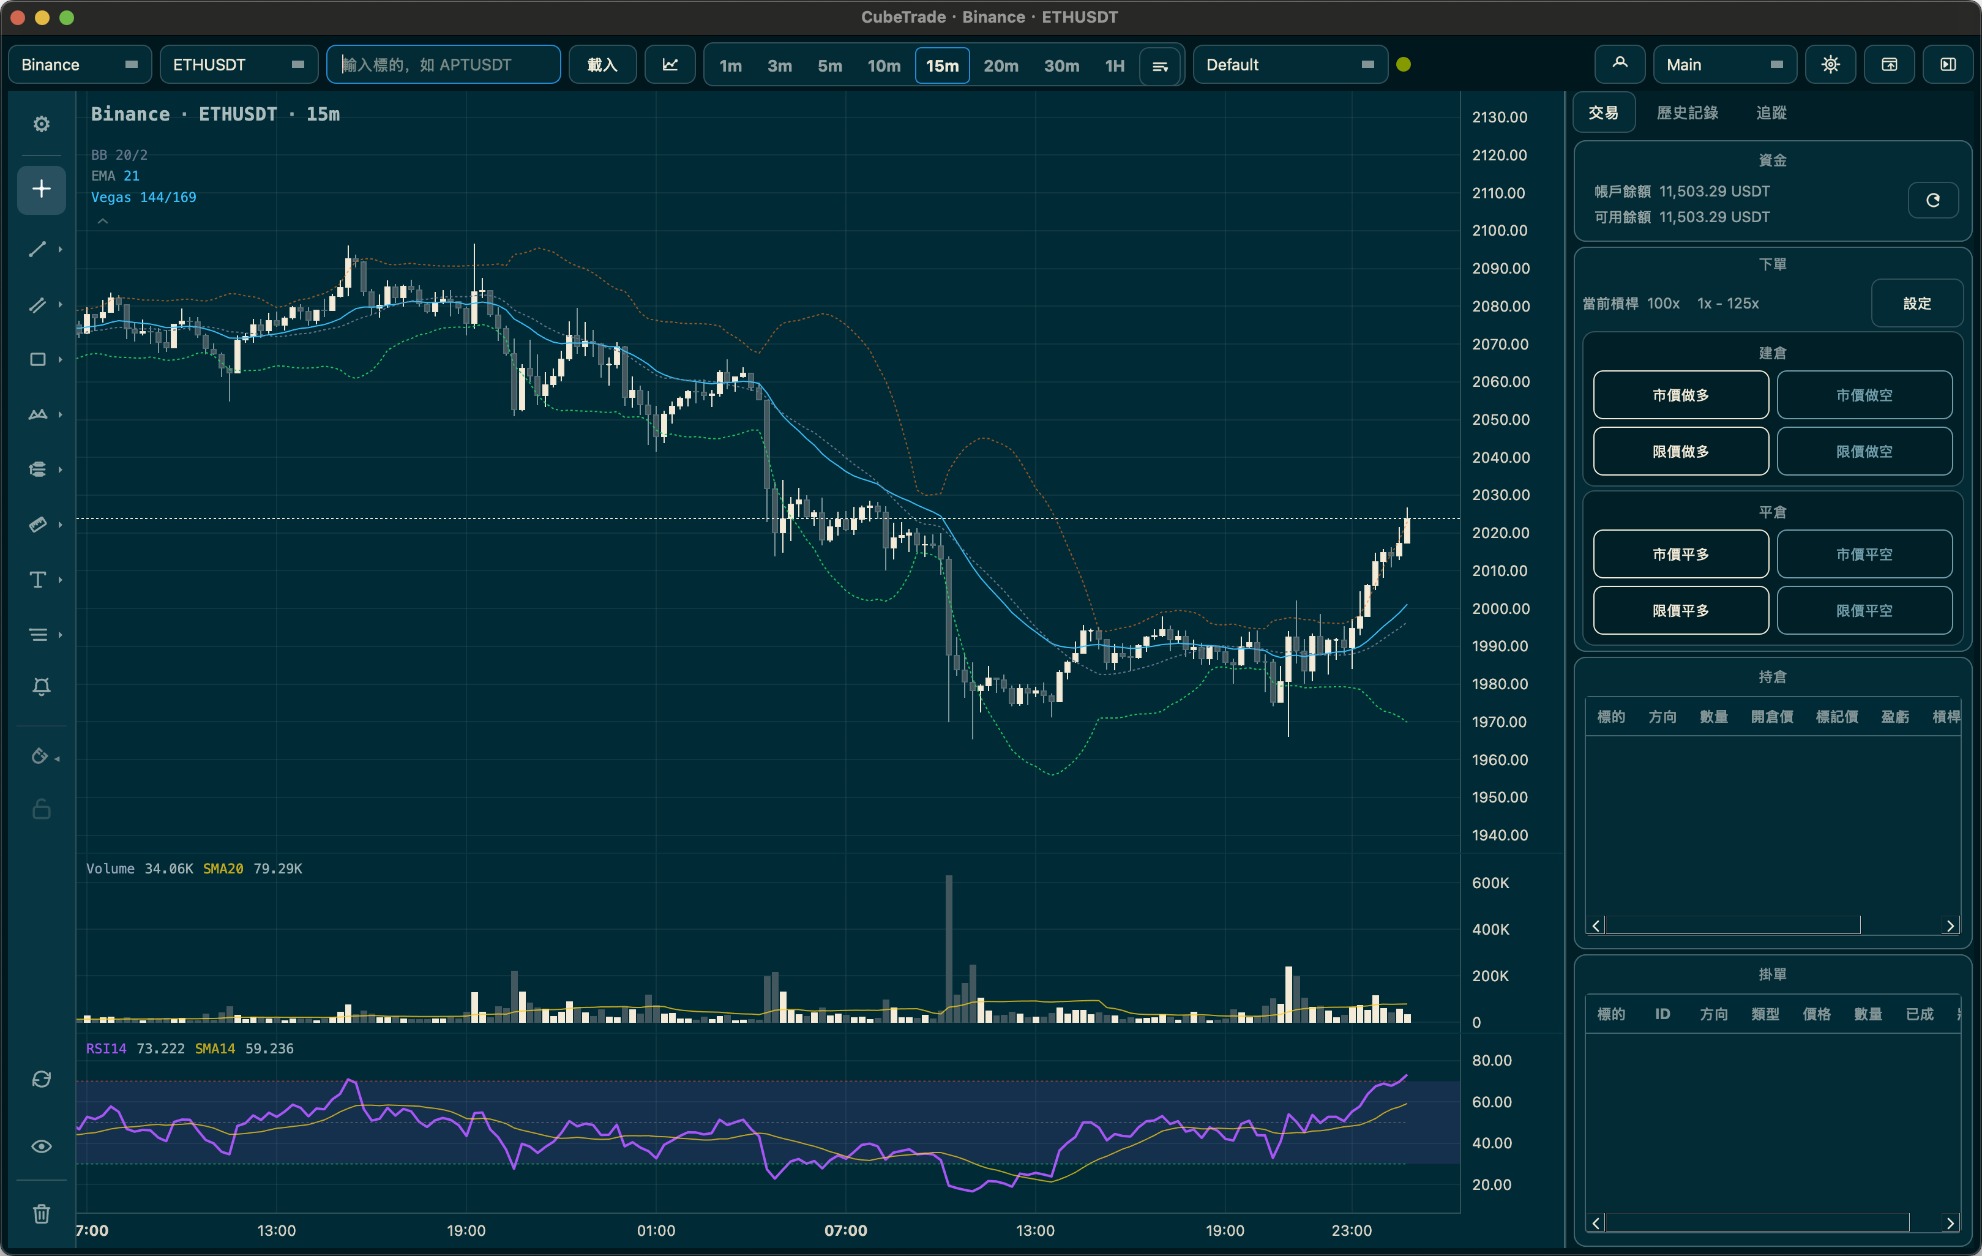This screenshot has width=1982, height=1256.
Task: Open the timeframe list menu icon
Action: (1160, 65)
